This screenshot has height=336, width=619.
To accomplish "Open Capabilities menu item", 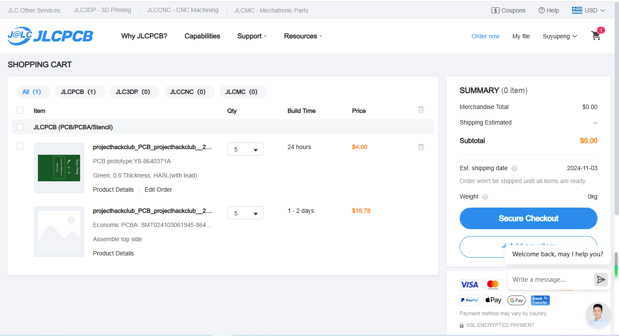I will pos(202,36).
